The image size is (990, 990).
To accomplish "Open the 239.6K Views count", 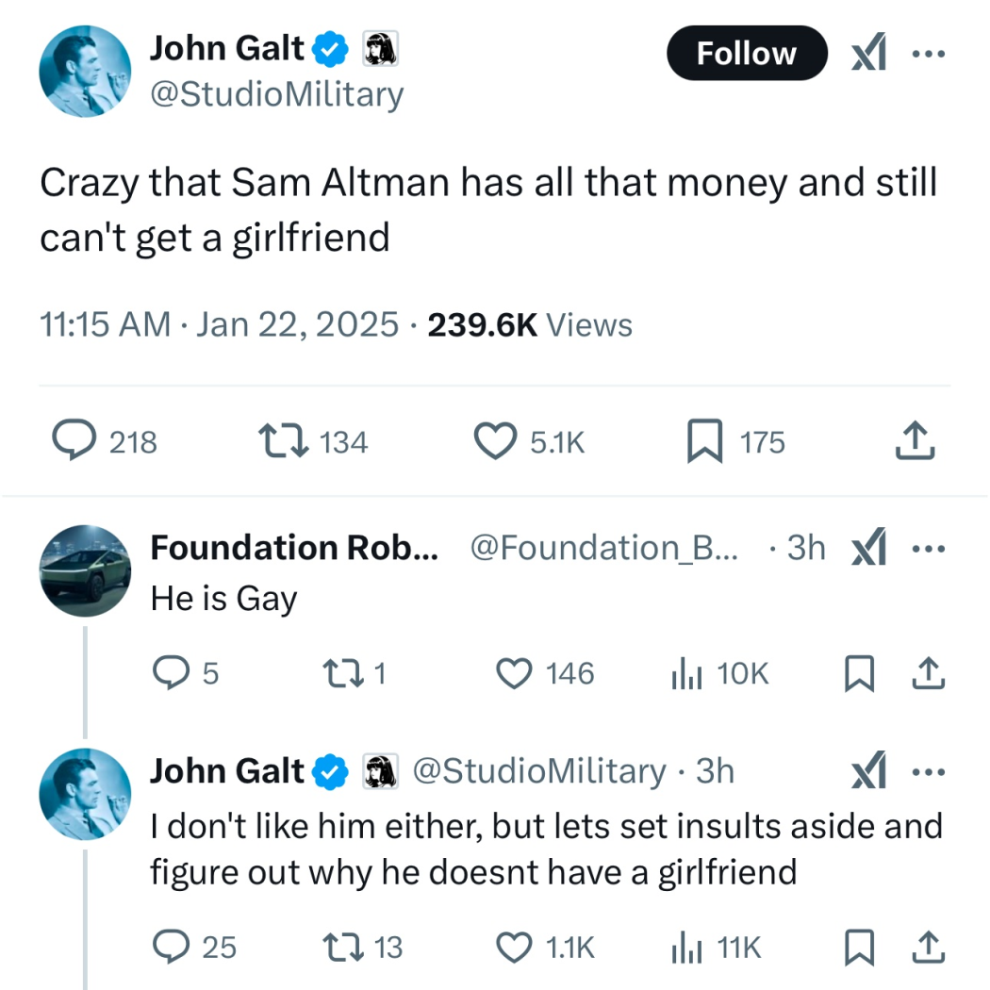I will [x=530, y=324].
